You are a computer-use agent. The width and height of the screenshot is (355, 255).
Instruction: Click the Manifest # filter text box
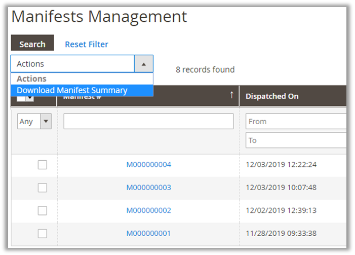pyautogui.click(x=148, y=121)
